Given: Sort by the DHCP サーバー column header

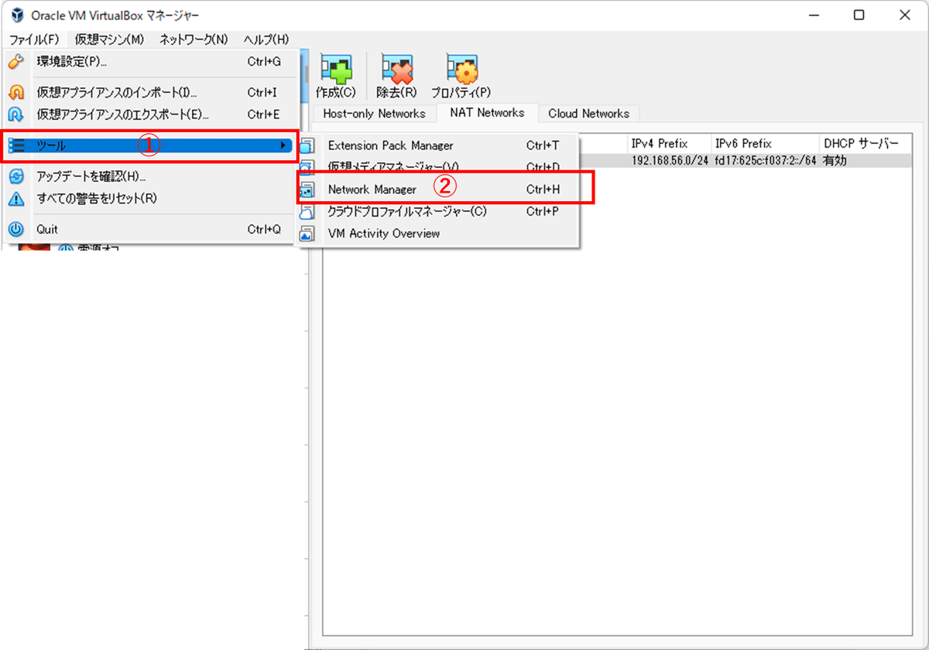Looking at the screenshot, I should pos(866,144).
